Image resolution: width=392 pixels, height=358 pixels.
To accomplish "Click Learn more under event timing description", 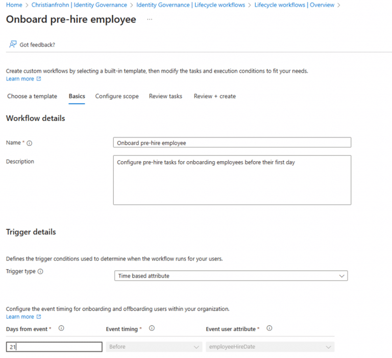I will tap(20, 317).
